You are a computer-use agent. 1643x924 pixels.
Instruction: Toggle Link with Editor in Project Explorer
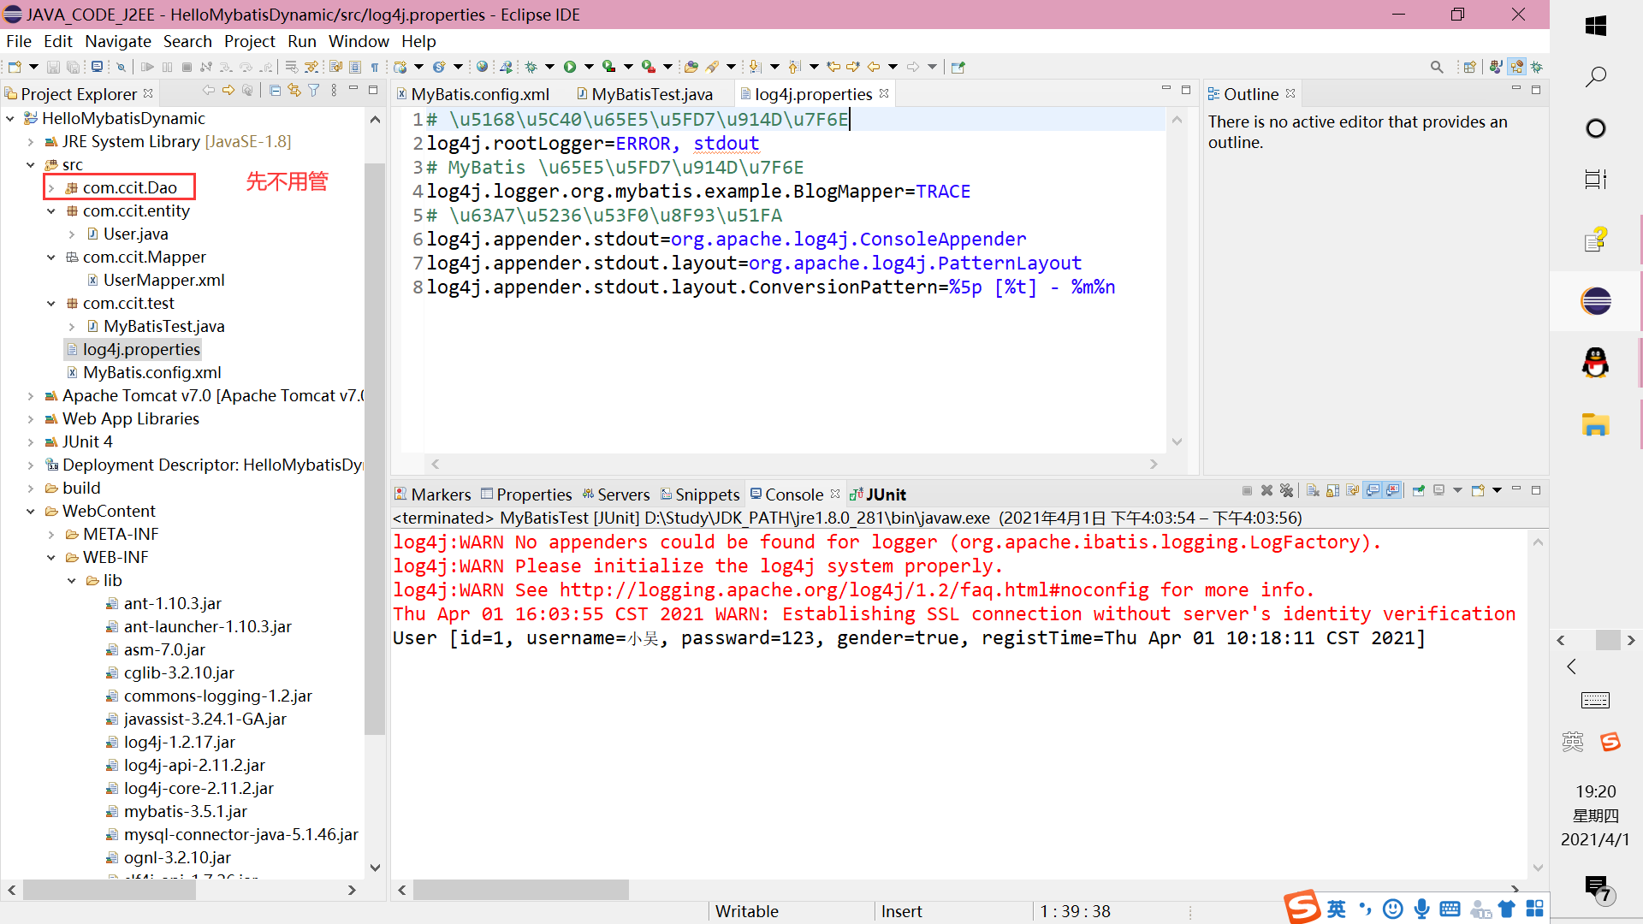pos(294,91)
